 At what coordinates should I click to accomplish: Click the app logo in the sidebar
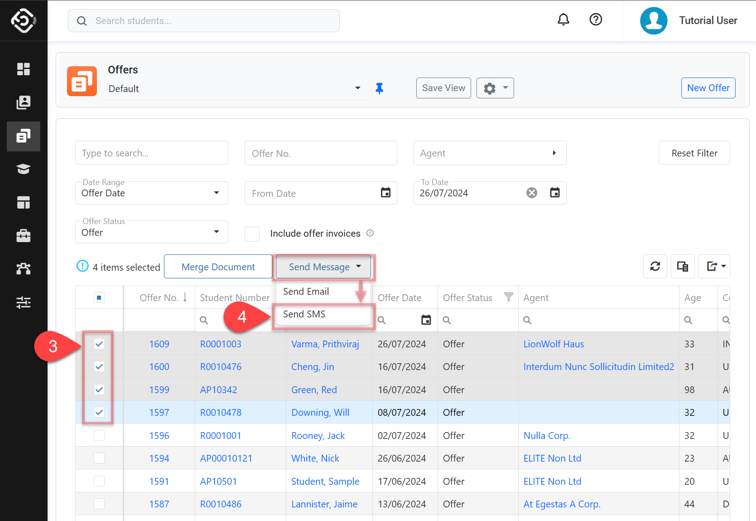pyautogui.click(x=24, y=20)
